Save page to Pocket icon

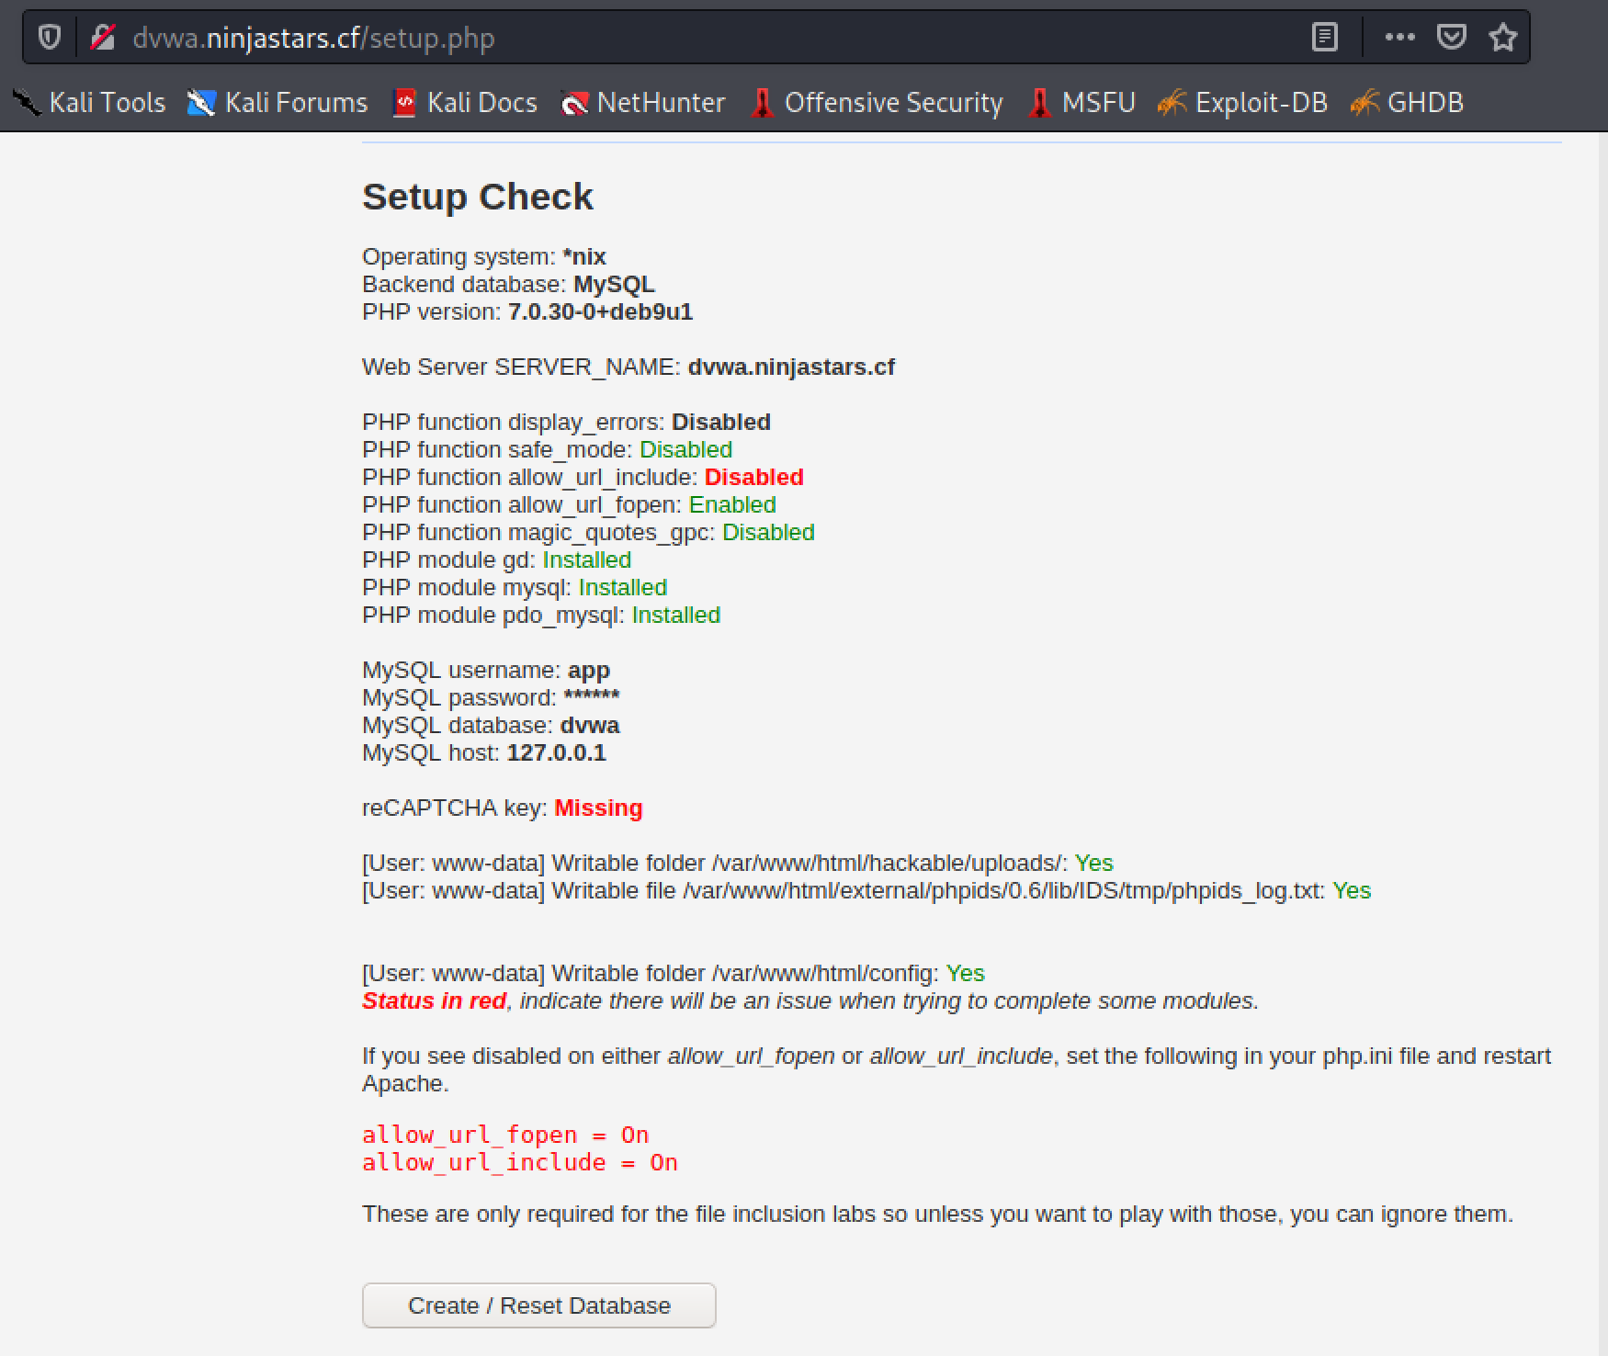click(1451, 38)
